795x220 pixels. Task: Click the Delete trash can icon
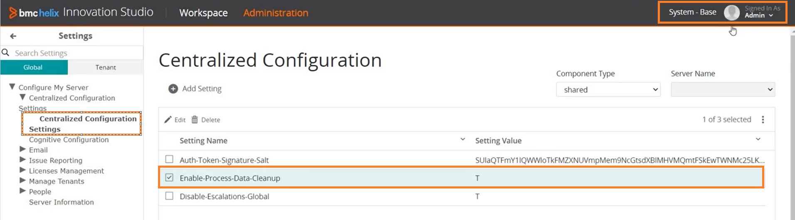coord(195,120)
